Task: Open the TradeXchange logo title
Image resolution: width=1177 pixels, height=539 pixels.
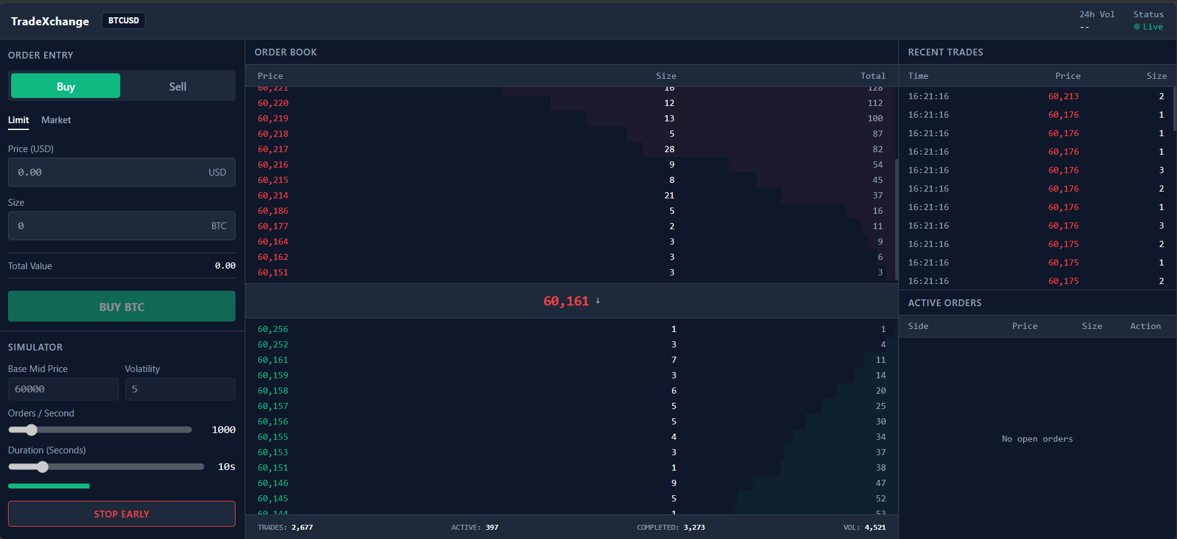Action: coord(50,22)
